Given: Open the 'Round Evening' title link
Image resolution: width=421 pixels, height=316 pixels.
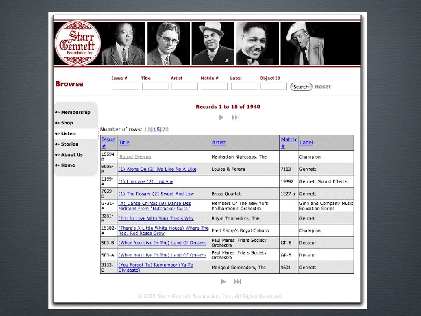Looking at the screenshot, I should pyautogui.click(x=135, y=157).
